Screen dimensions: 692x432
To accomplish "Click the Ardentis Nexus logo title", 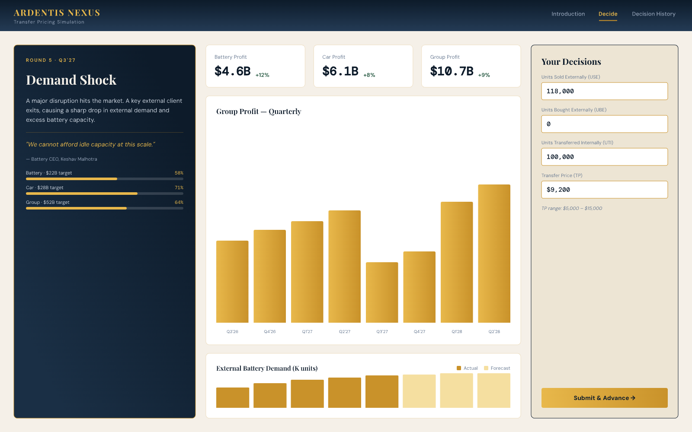I will 57,13.
